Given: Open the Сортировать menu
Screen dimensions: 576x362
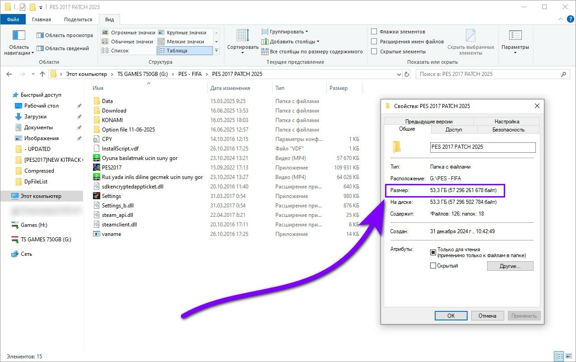Looking at the screenshot, I should 243,42.
